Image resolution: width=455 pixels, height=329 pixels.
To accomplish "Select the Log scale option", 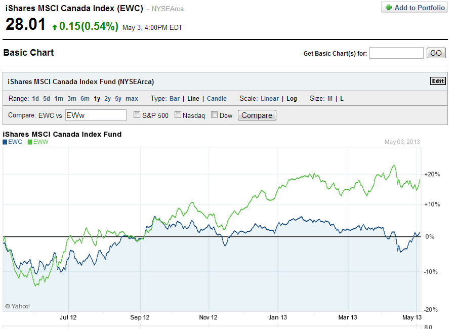I will coord(292,99).
